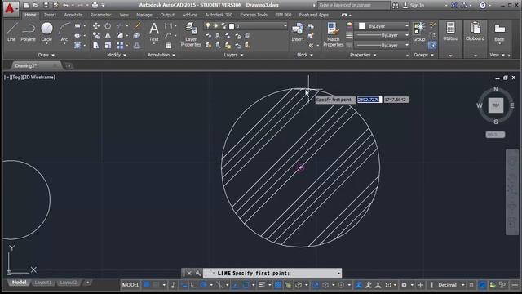The width and height of the screenshot is (522, 294).
Task: Select the Move tool in Modify
Action: 96,25
